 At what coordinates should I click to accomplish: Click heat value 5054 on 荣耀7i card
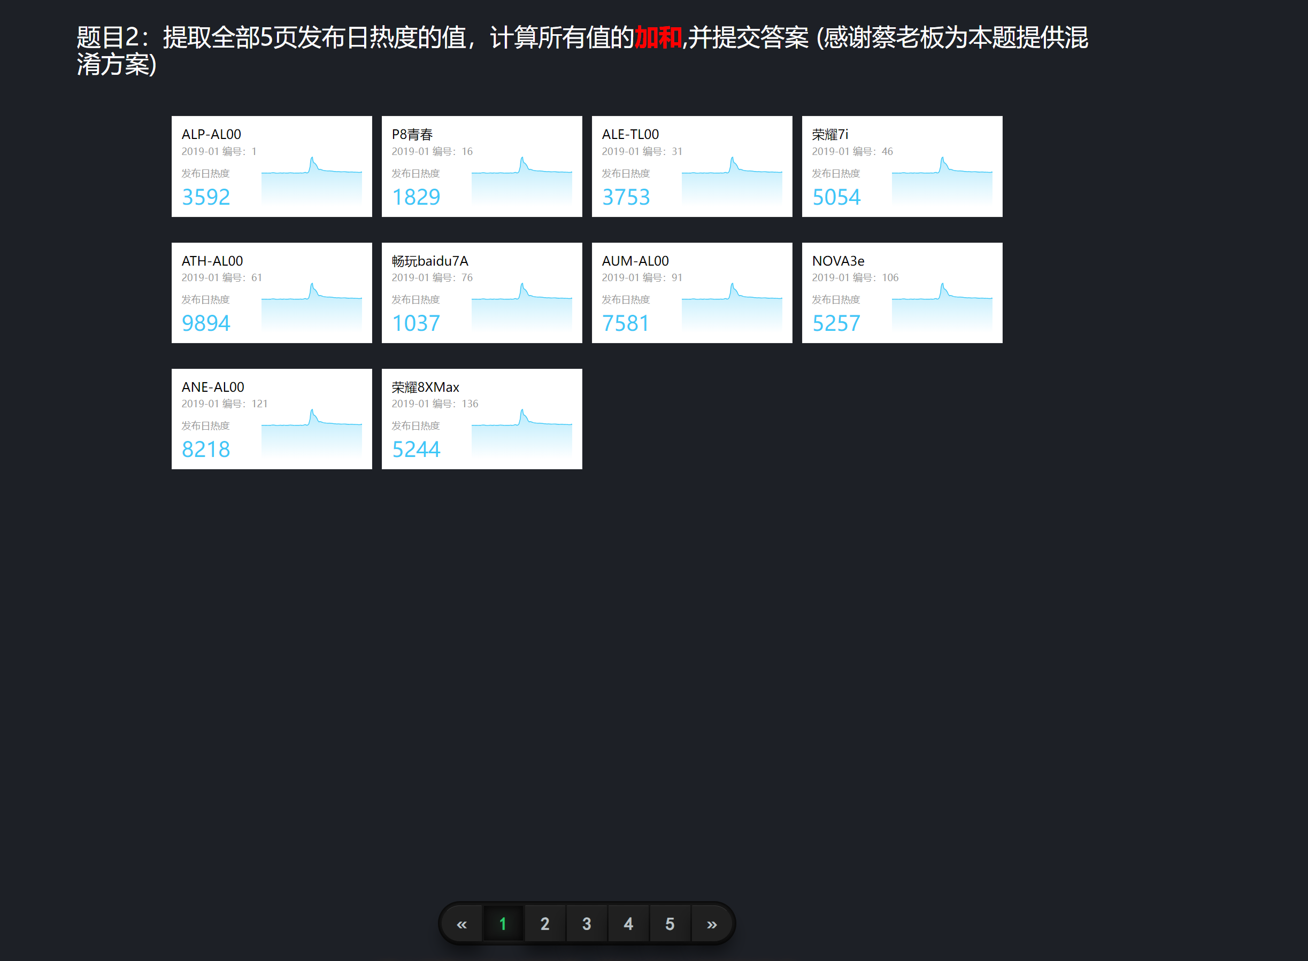pos(836,197)
